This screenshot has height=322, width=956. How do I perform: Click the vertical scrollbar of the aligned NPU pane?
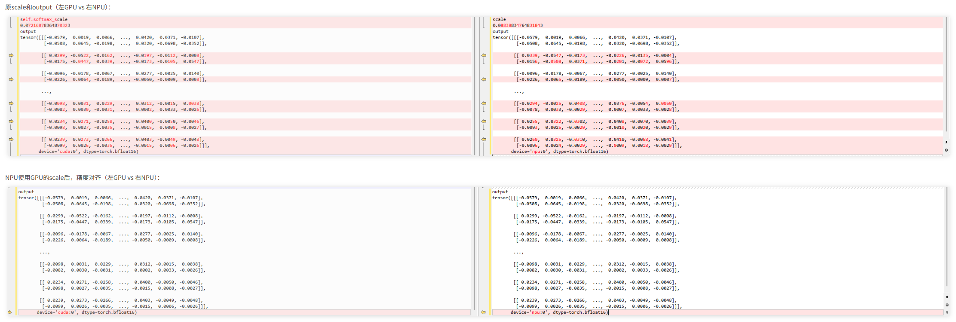pos(947,237)
